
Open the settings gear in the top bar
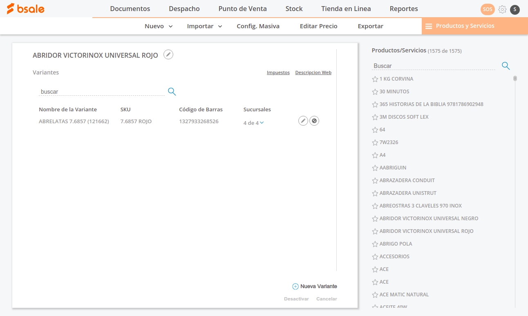tap(502, 9)
